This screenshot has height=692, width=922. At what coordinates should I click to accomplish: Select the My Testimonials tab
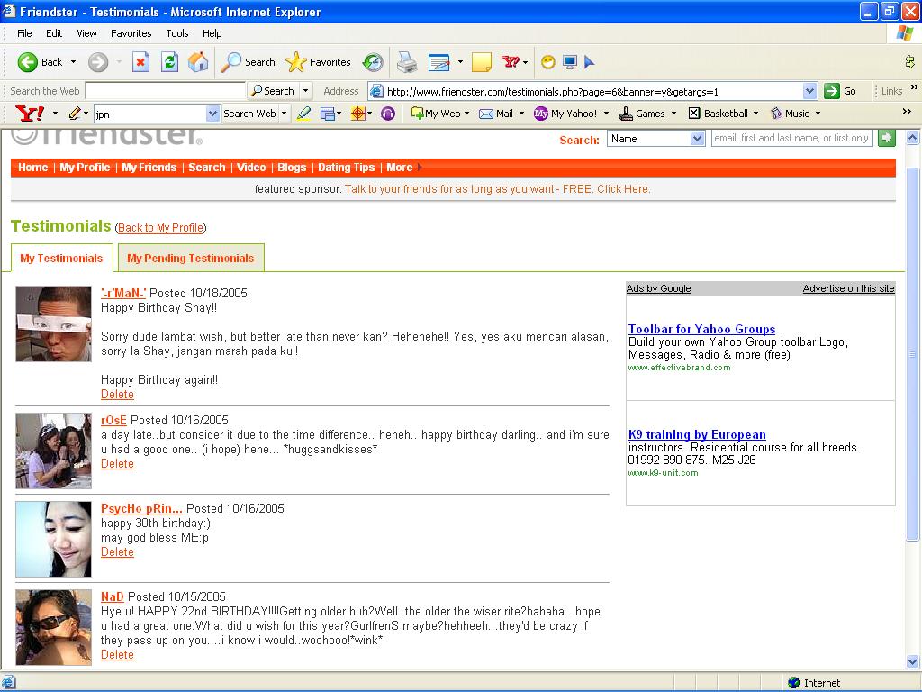(61, 259)
